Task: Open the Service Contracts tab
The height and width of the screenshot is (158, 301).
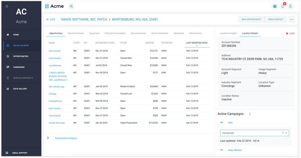Action: coord(160,33)
